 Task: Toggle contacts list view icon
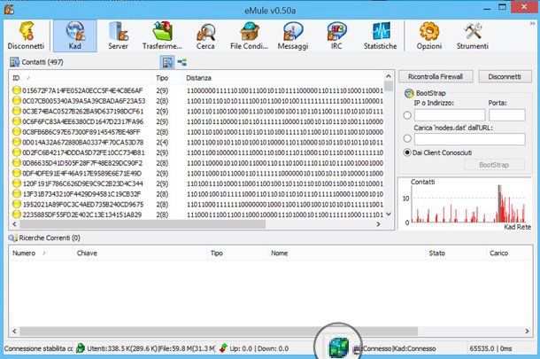[167, 62]
